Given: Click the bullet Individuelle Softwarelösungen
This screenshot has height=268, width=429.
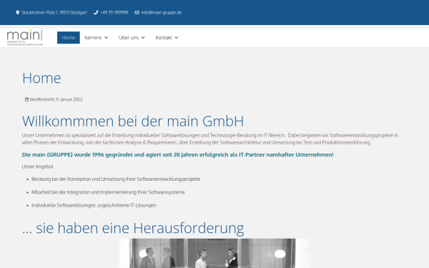Looking at the screenshot, I should (x=94, y=205).
